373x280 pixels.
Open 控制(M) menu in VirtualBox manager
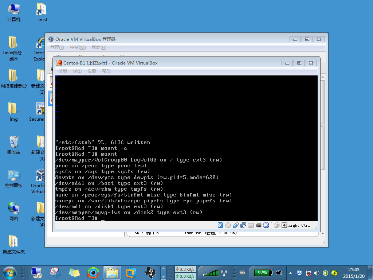click(78, 47)
